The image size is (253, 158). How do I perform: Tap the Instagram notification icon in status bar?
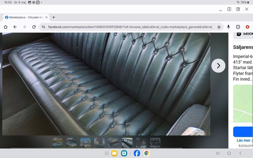38,3
